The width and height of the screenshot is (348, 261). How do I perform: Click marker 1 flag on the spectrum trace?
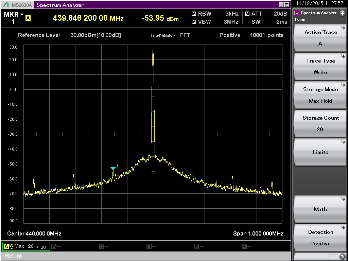pyautogui.click(x=113, y=168)
